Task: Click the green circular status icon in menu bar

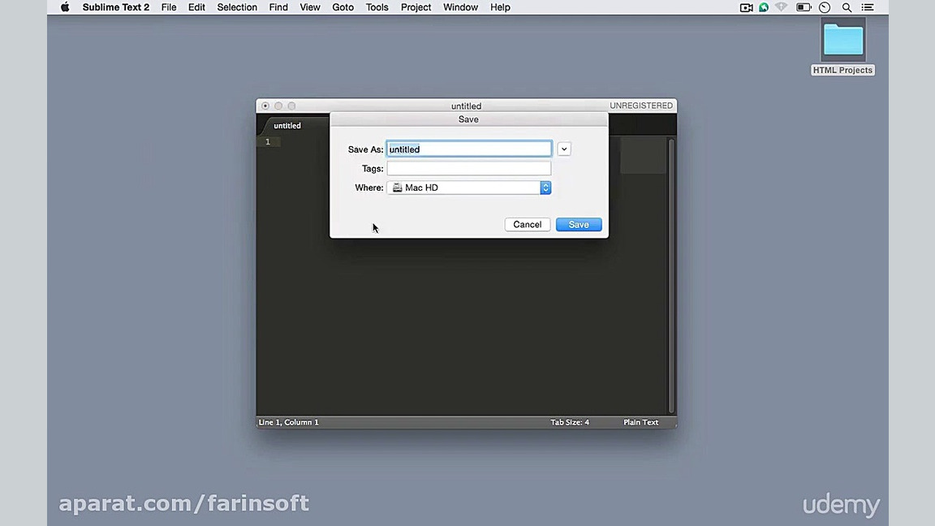Action: (763, 7)
